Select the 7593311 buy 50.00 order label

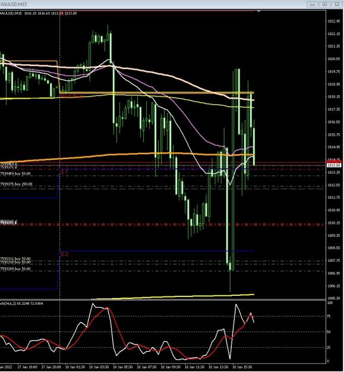[x=15, y=258]
